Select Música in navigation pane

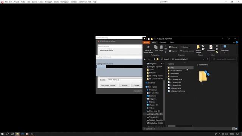pos(152,102)
